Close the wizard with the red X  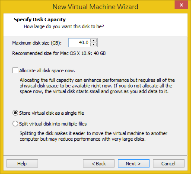click(x=181, y=5)
